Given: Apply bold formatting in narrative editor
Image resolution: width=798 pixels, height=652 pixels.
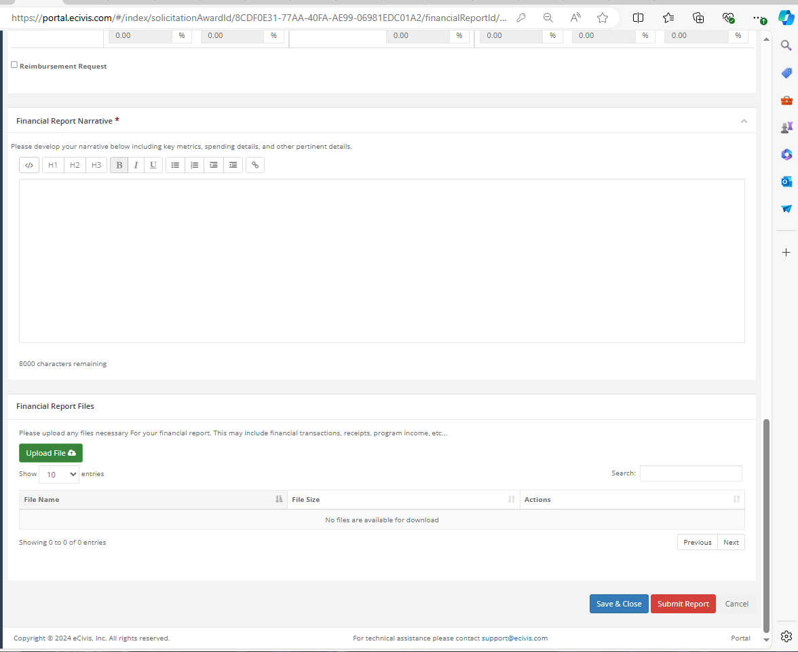Looking at the screenshot, I should [119, 165].
